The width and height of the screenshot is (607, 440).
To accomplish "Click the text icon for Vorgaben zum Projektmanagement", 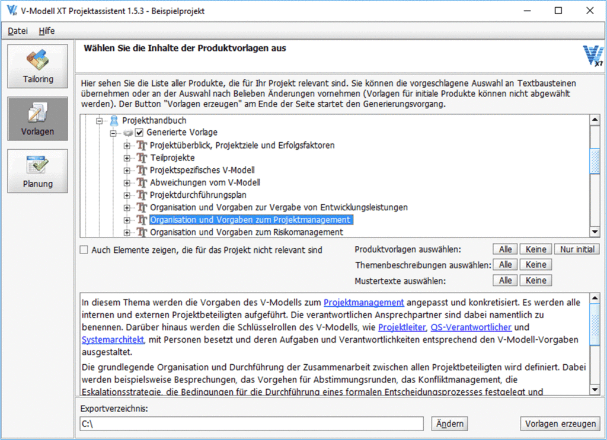I will pos(142,220).
